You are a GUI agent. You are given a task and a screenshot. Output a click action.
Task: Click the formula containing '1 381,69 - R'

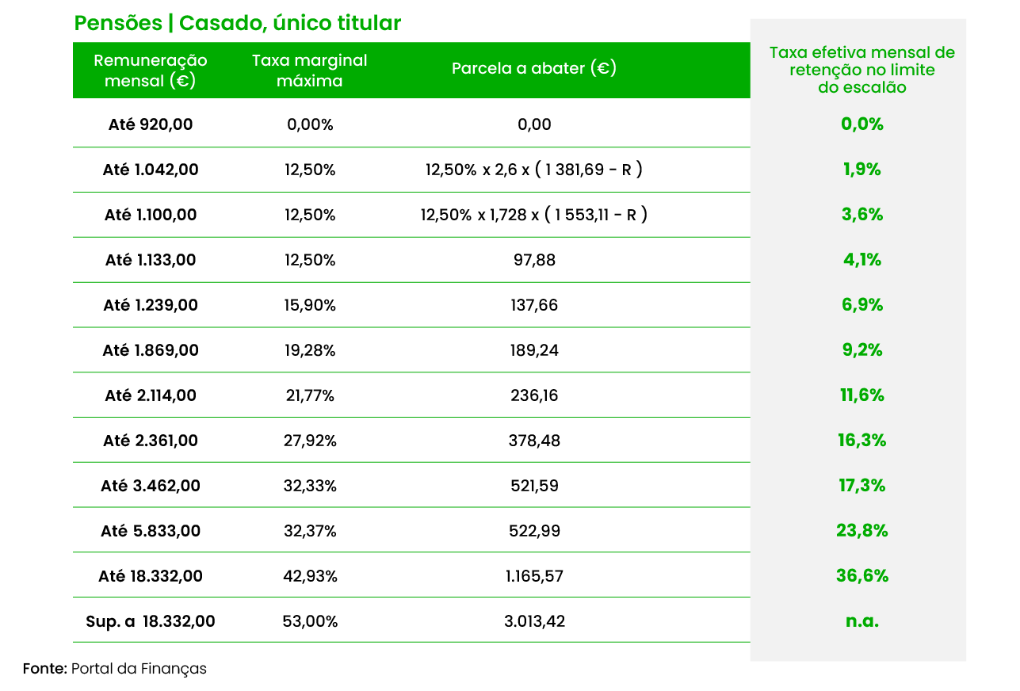[533, 170]
